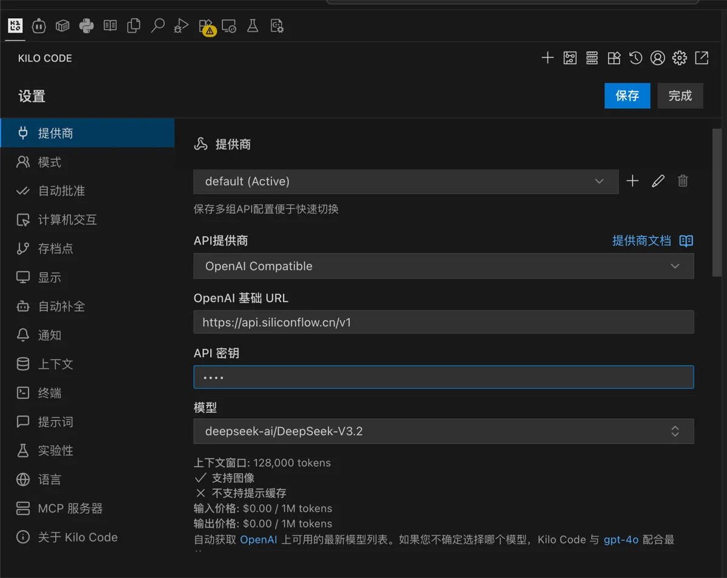
Task: Click the settings panel vertical scrollbar
Action: [717, 203]
